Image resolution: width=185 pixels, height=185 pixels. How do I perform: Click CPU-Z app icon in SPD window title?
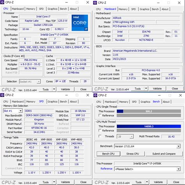click(x=2, y=95)
